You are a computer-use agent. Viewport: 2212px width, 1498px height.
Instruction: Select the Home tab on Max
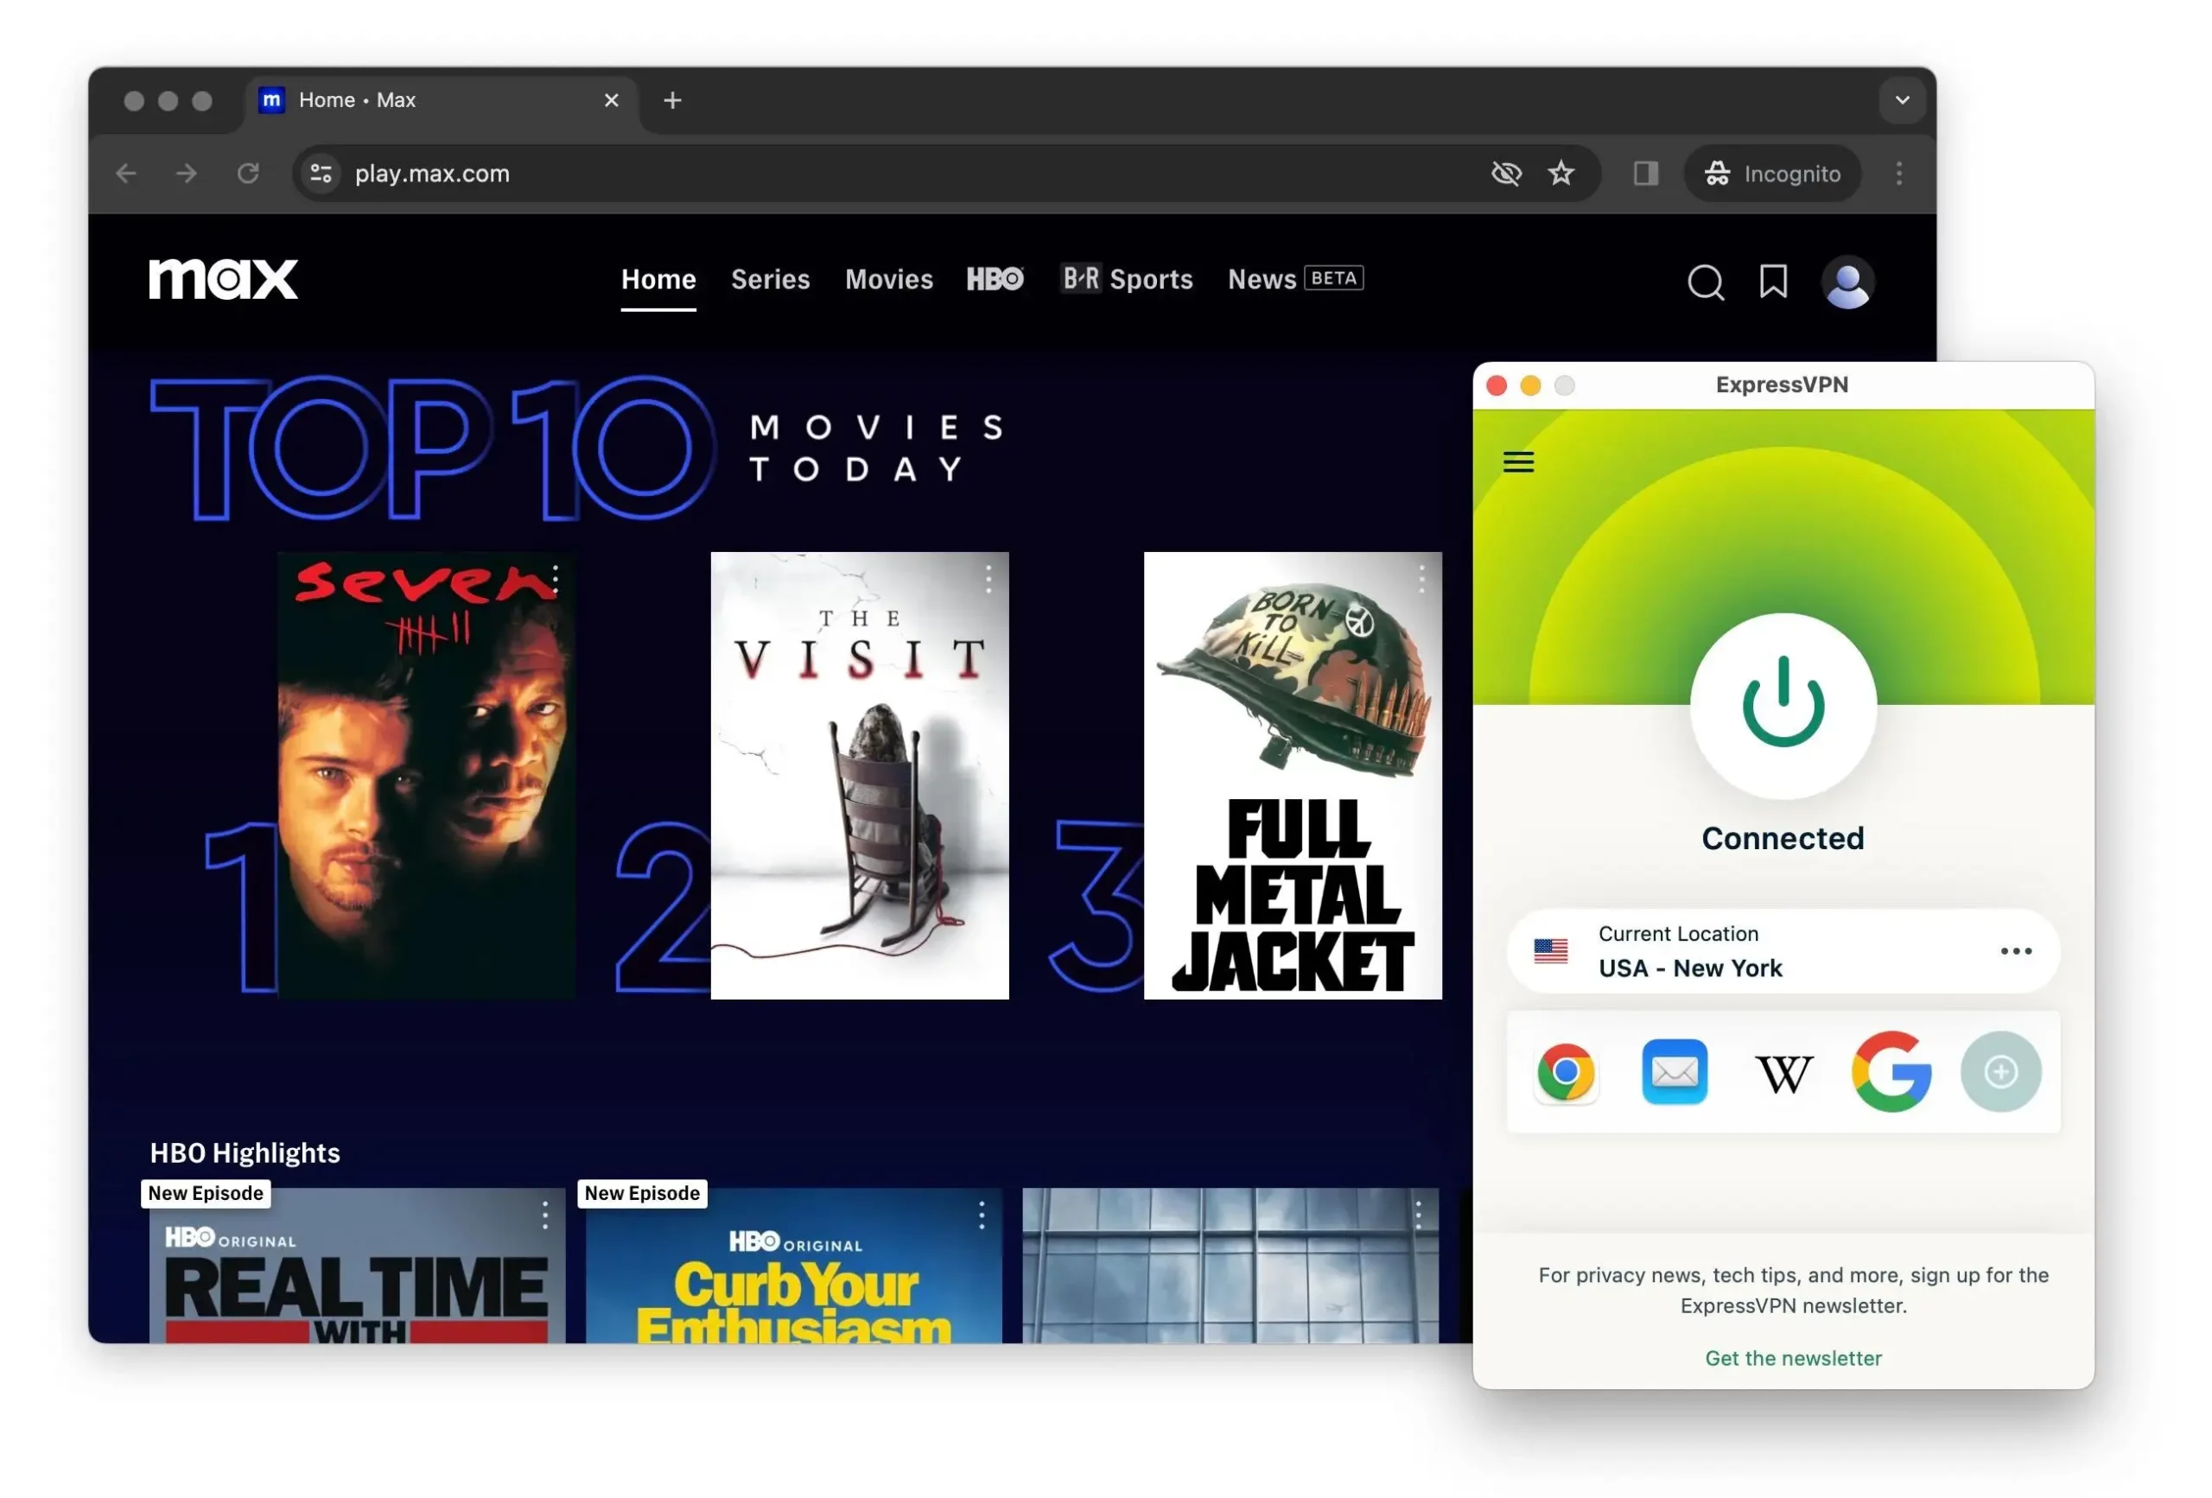658,279
